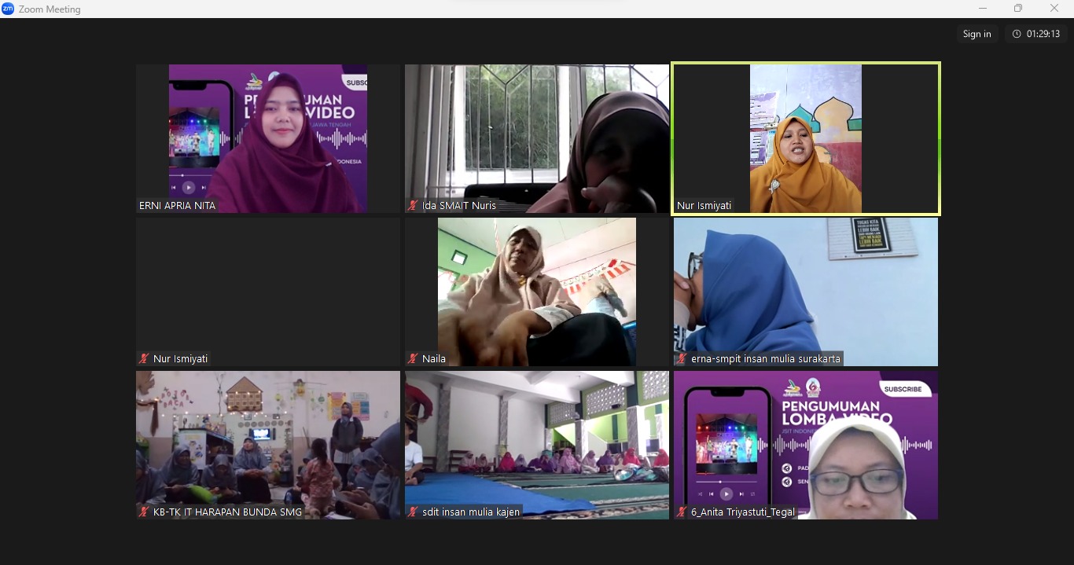This screenshot has width=1074, height=565.
Task: Click muted mic icon on erna-smpit insan mulia surakarta
Action: point(682,359)
